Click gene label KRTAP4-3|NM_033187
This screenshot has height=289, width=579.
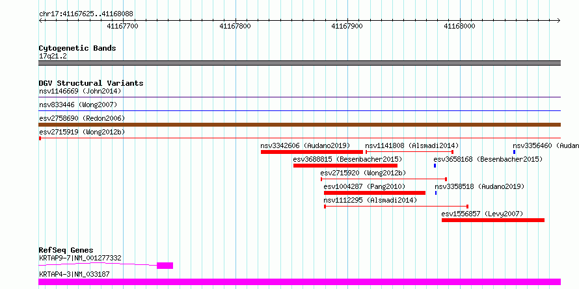74,274
